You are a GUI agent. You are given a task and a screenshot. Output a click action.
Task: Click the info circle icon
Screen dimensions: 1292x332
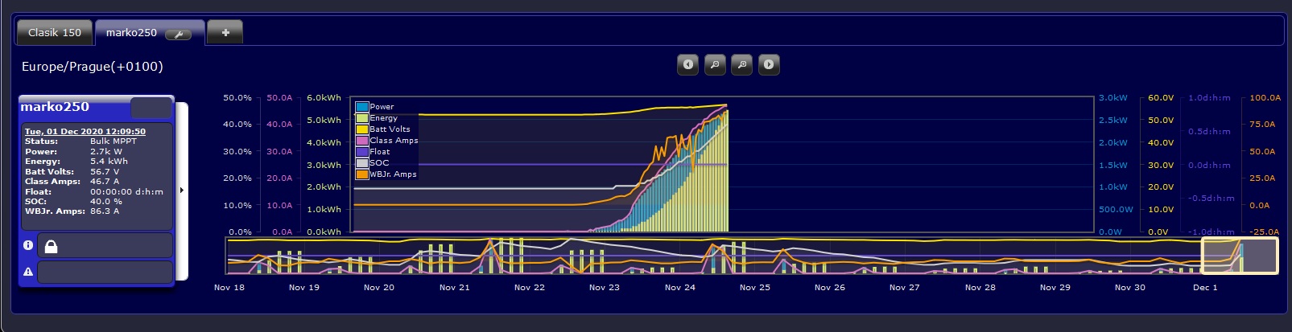coord(28,245)
